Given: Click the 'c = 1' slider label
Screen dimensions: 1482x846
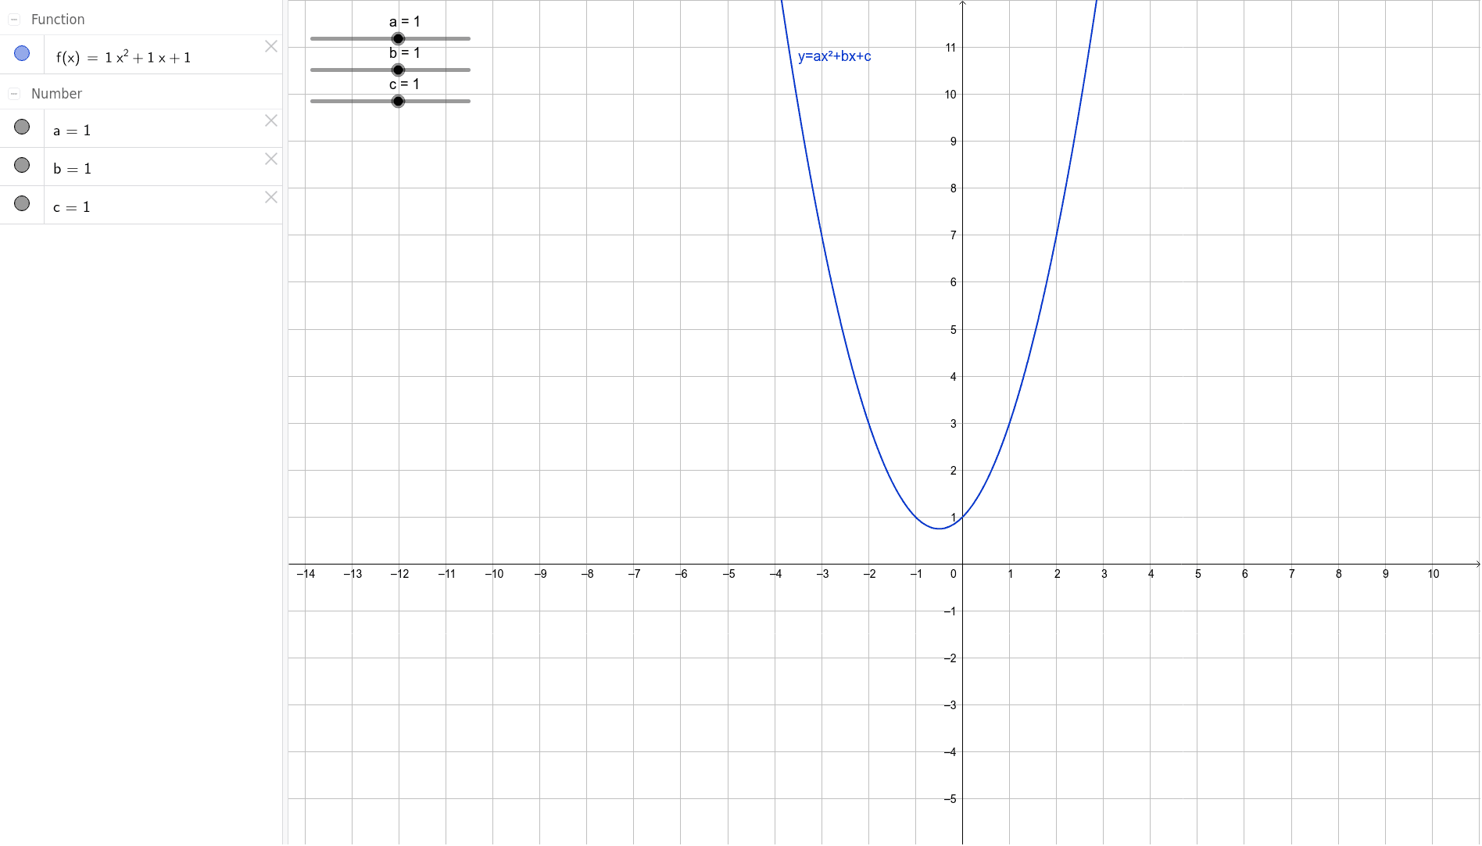Looking at the screenshot, I should tap(405, 84).
